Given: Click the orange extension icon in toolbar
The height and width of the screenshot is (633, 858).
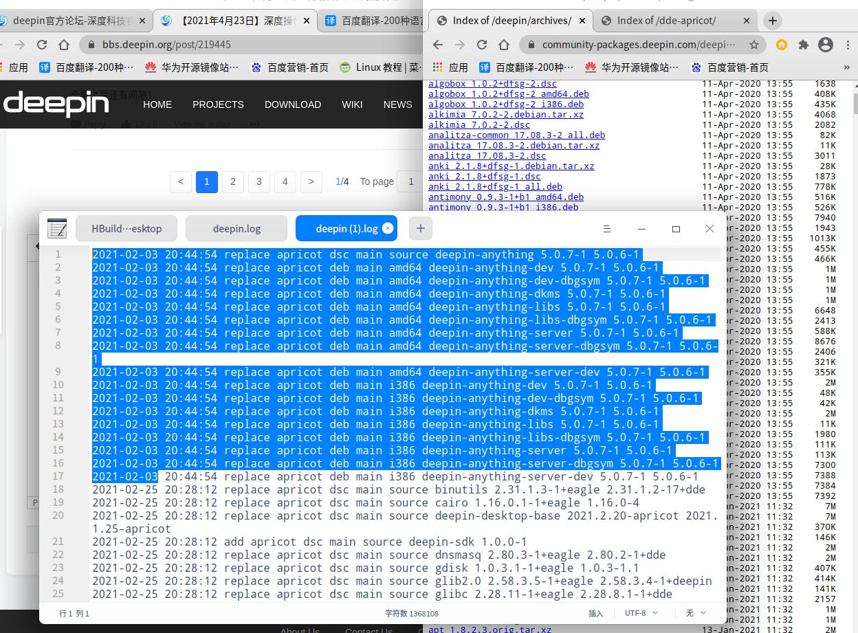Looking at the screenshot, I should pos(782,45).
